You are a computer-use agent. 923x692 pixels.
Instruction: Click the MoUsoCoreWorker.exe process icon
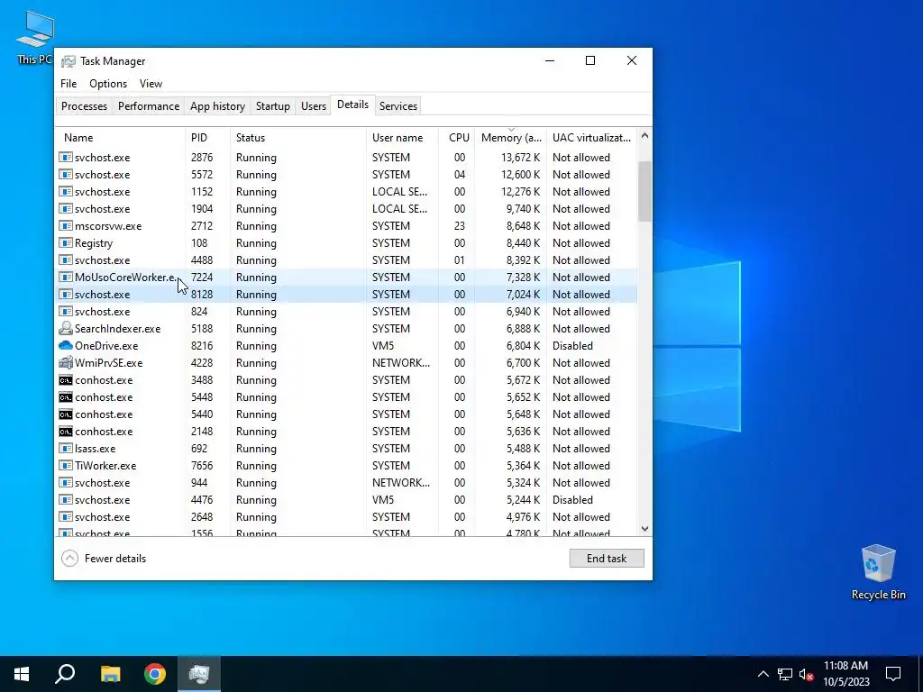(x=65, y=278)
